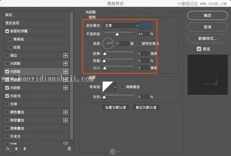Image resolution: width=231 pixels, height=156 pixels.
Task: Click the move effect down arrow
Action: tap(25, 149)
